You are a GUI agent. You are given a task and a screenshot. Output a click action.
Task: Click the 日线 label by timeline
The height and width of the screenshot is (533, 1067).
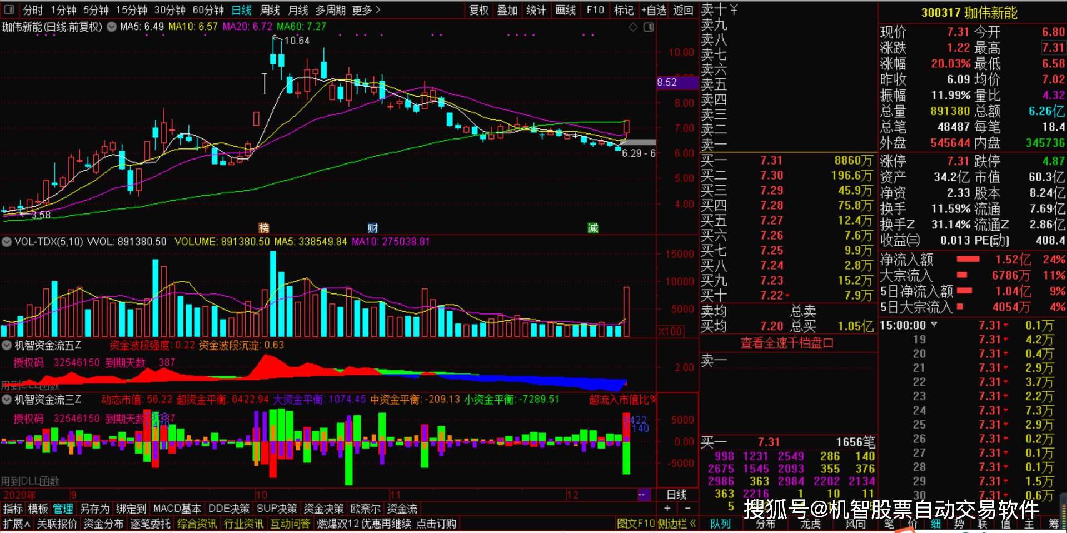(x=676, y=495)
